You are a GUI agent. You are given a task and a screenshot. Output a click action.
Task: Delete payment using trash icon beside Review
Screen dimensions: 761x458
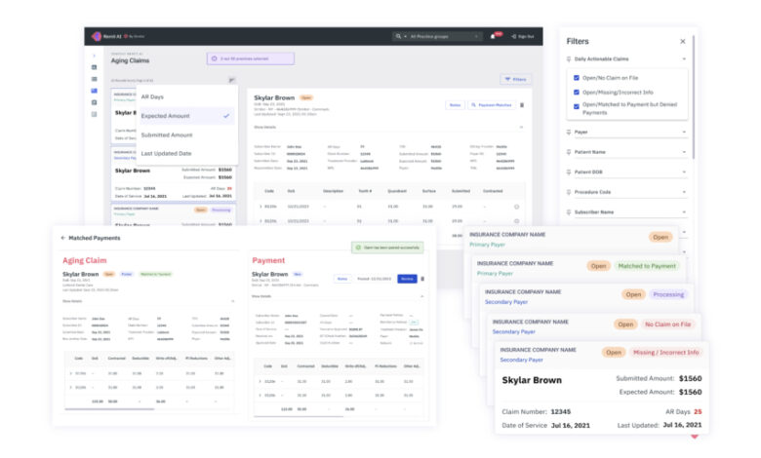tap(422, 279)
